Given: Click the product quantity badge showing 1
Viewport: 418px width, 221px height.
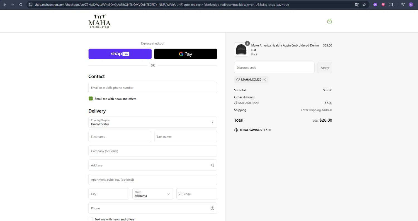Looking at the screenshot, I should coord(247,43).
